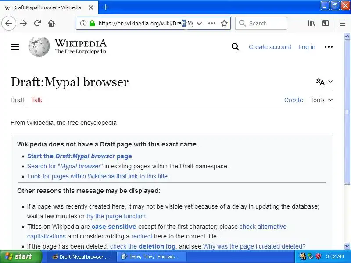Look for pages linking to this title
Screen dimensions: 351x263
[98, 176]
